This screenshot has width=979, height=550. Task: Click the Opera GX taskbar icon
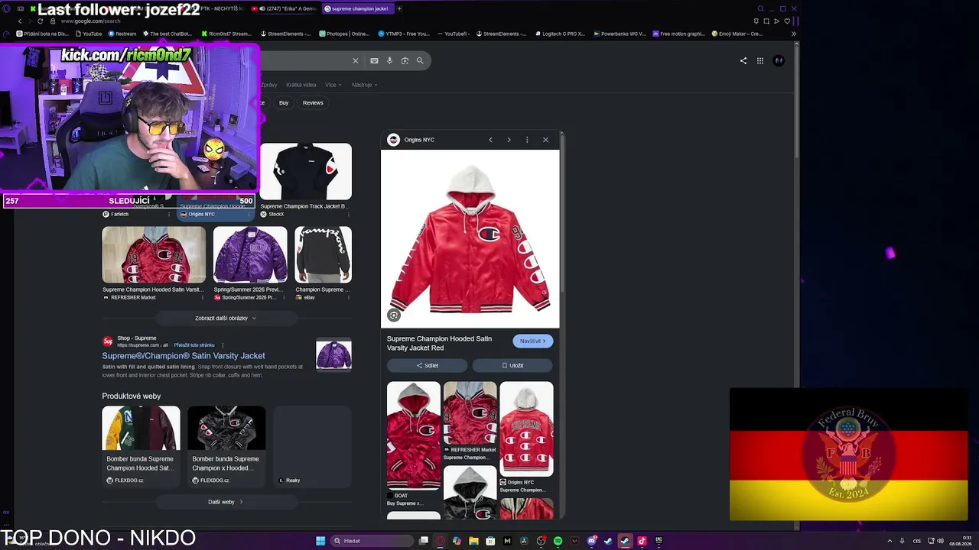440,541
